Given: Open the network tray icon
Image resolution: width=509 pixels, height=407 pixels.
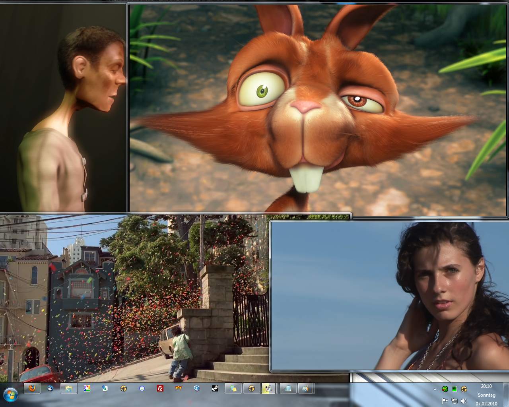Looking at the screenshot, I should 455,401.
